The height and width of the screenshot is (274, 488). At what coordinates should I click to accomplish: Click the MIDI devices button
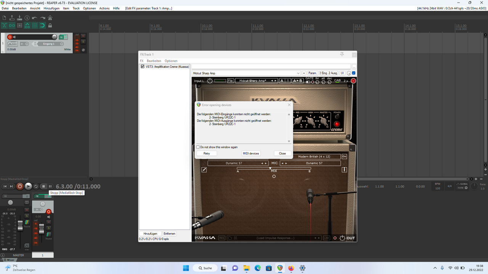pyautogui.click(x=251, y=153)
